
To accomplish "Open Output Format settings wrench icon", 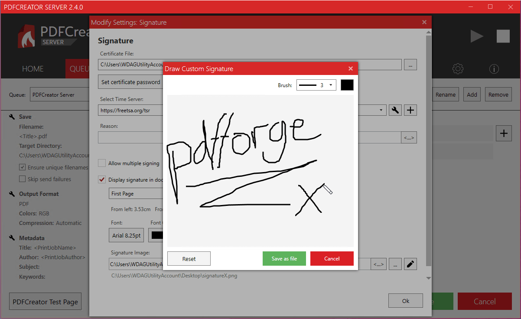I will pos(12,194).
